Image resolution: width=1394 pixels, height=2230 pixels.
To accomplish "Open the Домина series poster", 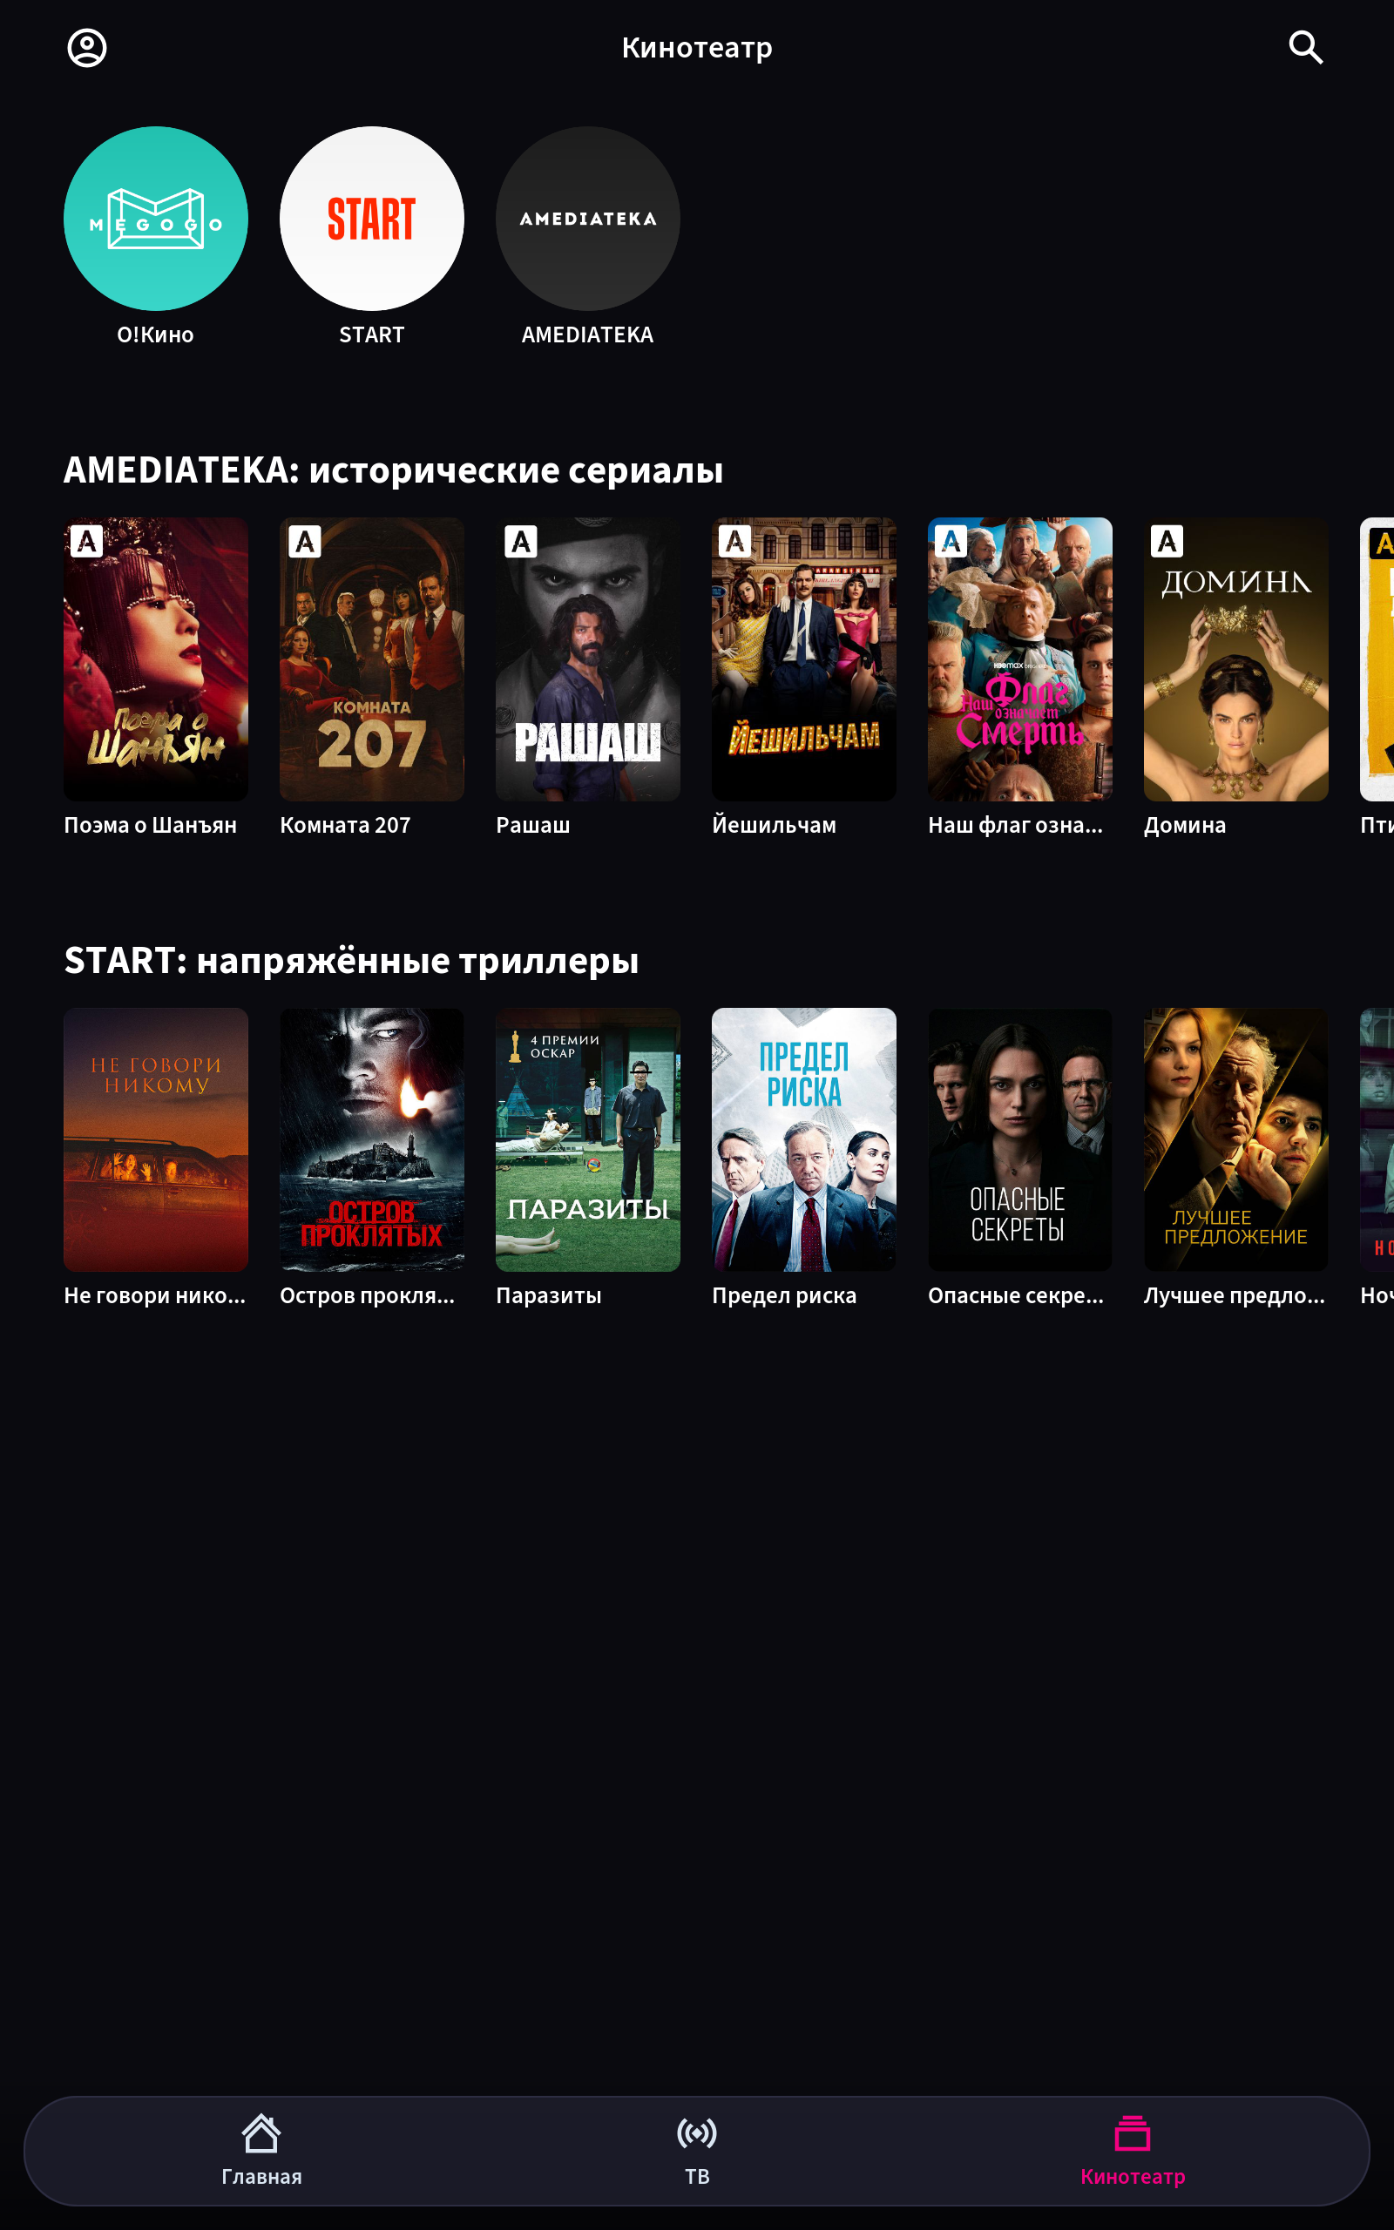I will [x=1235, y=659].
